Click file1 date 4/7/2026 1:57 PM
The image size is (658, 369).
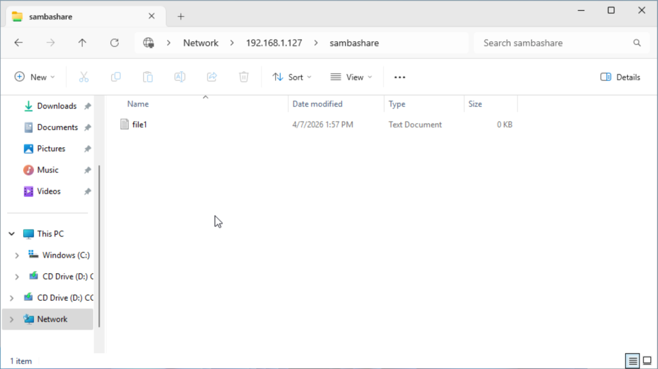click(x=323, y=125)
